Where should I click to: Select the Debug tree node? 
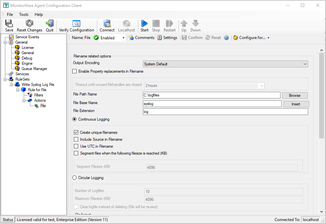pos(27,58)
